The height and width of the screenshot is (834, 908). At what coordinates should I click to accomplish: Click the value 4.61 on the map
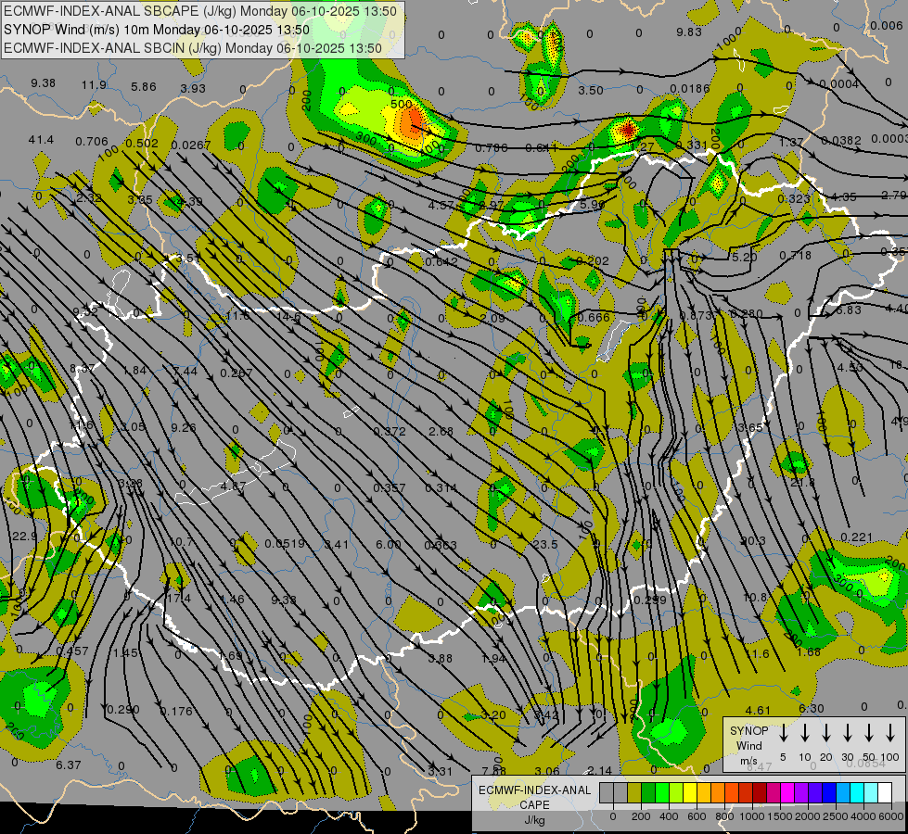click(x=758, y=710)
